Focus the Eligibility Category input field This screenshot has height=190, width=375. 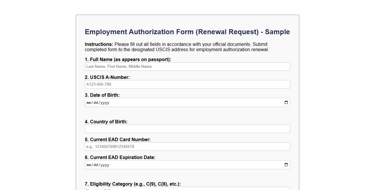187,189
